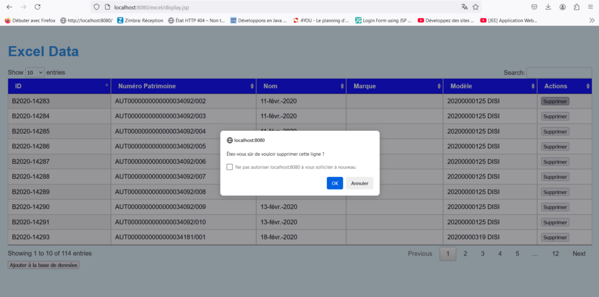Open the 'Zimbra: Réception' bookmark
Viewport: 599px width, 297px height.
point(140,20)
